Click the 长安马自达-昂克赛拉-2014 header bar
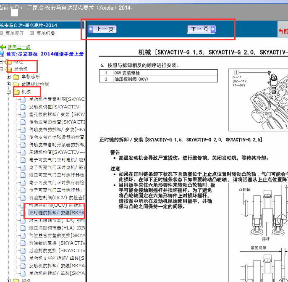Screen dimensions: 288x282 coord(42,25)
